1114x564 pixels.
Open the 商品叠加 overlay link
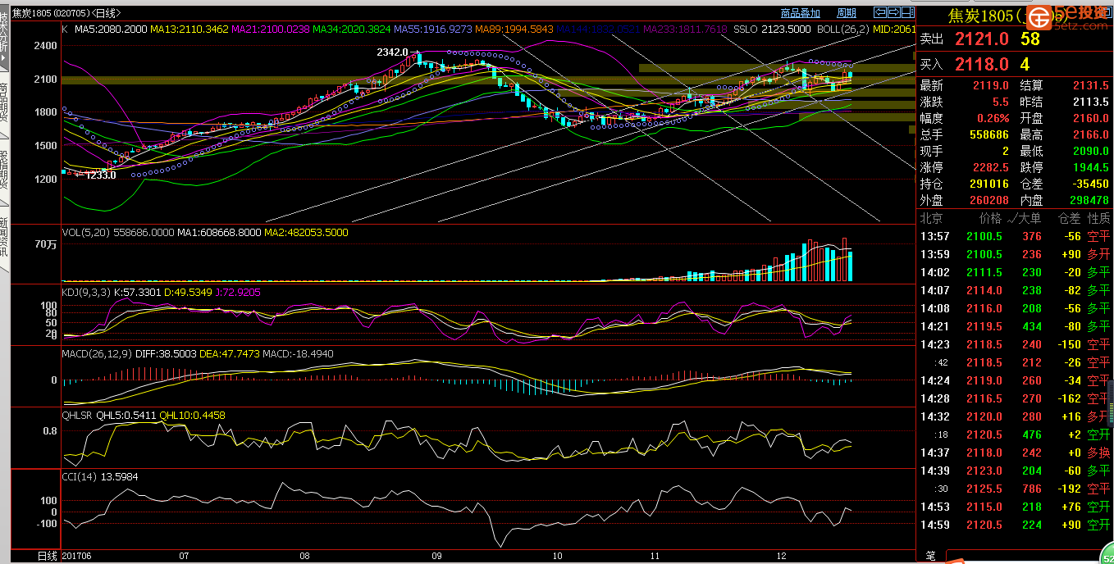coord(801,13)
